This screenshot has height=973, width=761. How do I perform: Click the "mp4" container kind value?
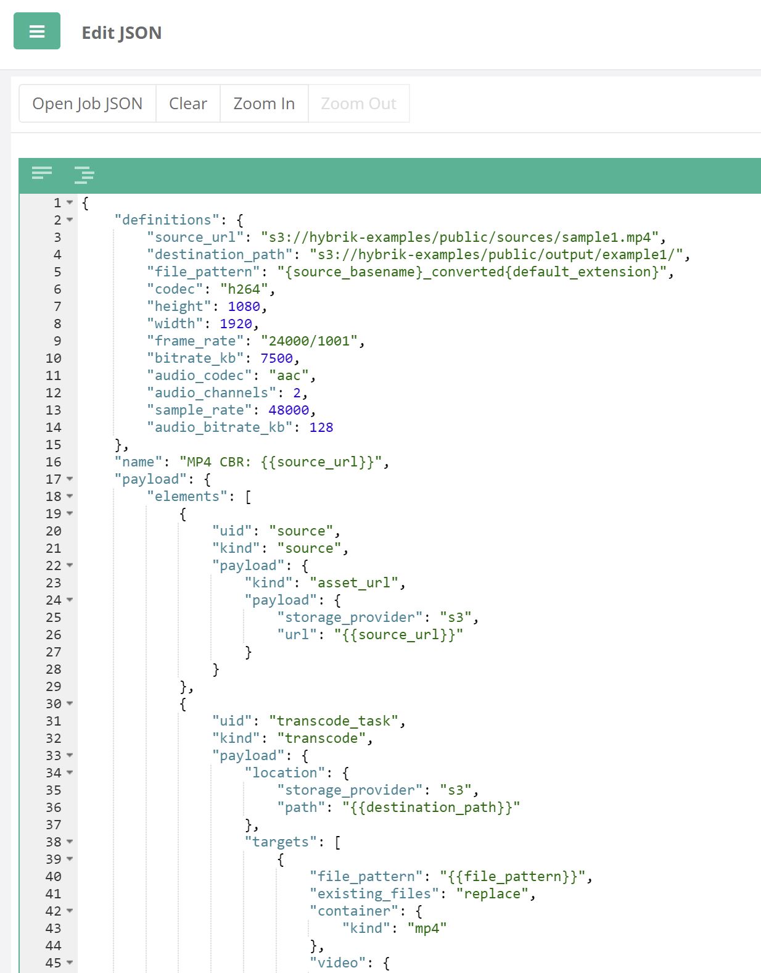[427, 929]
